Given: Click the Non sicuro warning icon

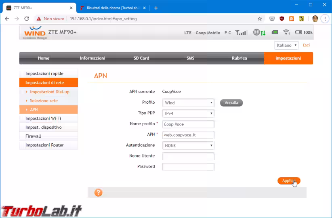Looking at the screenshot, I should click(x=39, y=19).
